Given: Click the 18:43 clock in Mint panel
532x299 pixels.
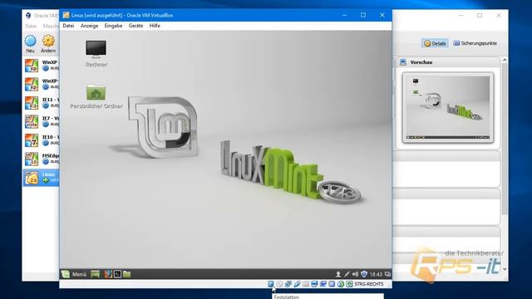Looking at the screenshot, I should (x=376, y=274).
